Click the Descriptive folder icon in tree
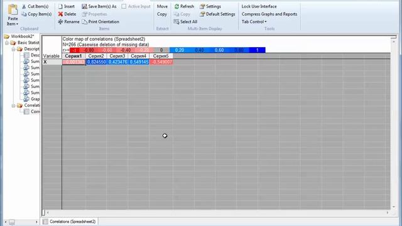This screenshot has height=226, width=402. point(19,49)
